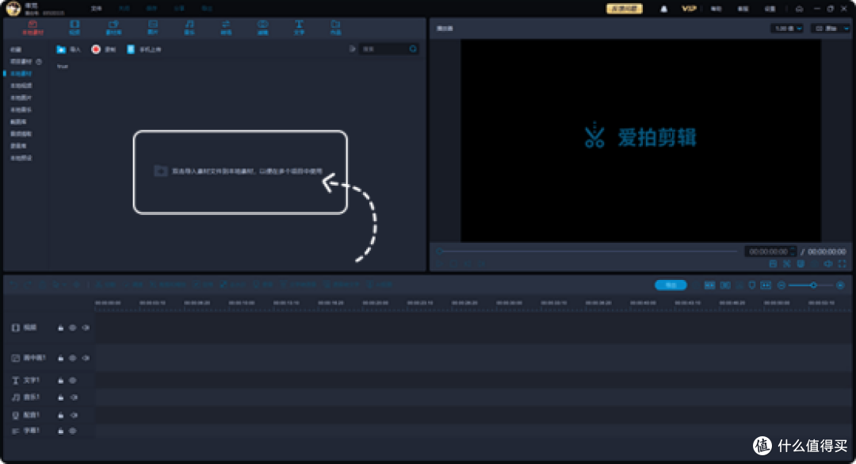
Task: Click the timecode stepper arrows
Action: [793, 252]
